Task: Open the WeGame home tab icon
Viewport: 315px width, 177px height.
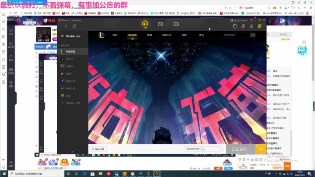Action: pos(145,24)
